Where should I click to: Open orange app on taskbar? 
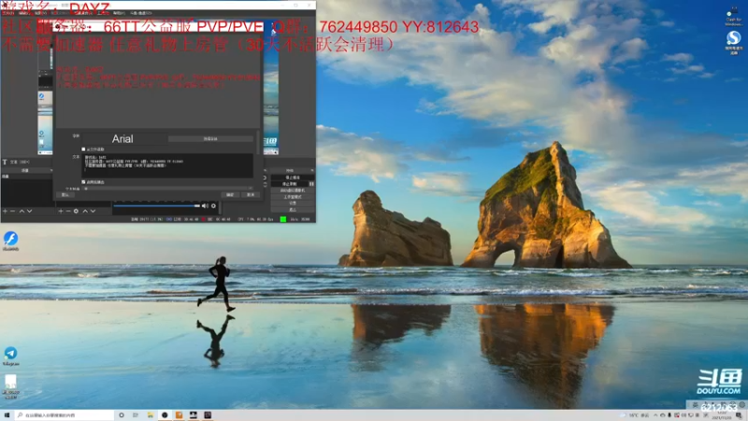pyautogui.click(x=179, y=415)
